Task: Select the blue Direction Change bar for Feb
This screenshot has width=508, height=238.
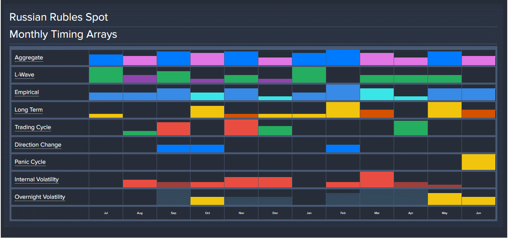Action: point(343,149)
